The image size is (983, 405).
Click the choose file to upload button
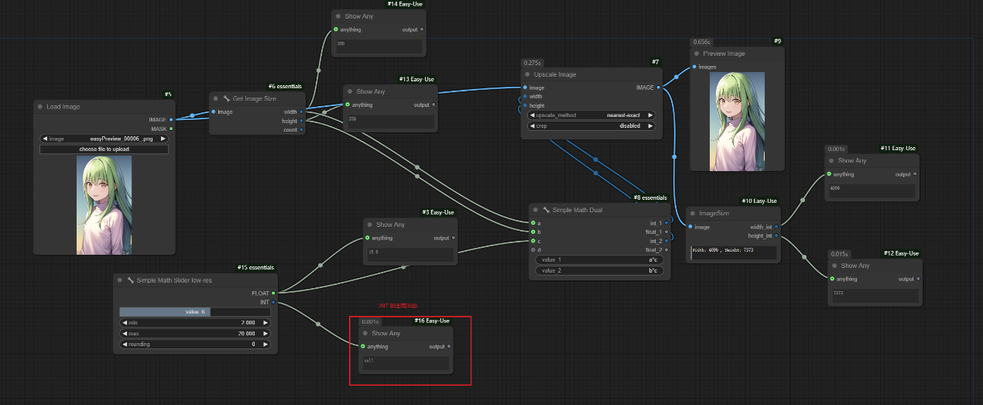click(104, 149)
